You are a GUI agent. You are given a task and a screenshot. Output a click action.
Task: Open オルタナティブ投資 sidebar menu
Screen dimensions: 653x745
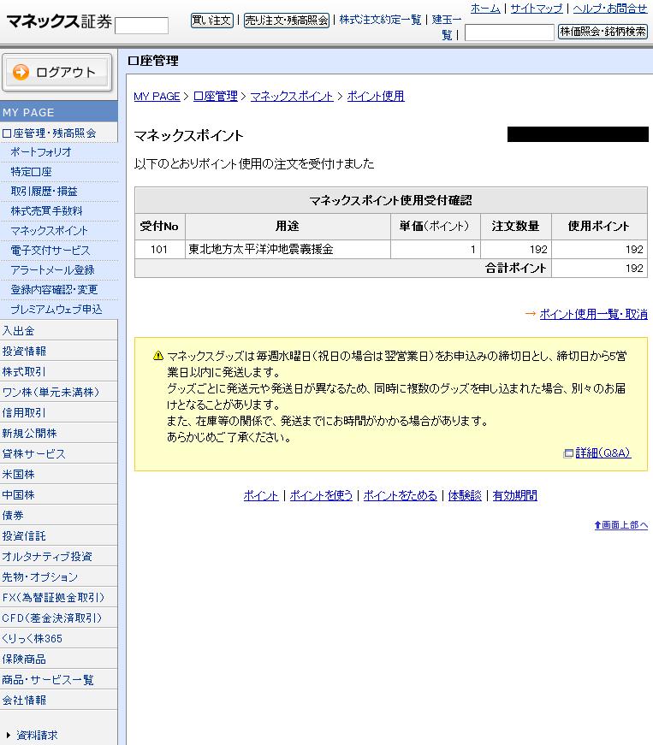[x=59, y=556]
